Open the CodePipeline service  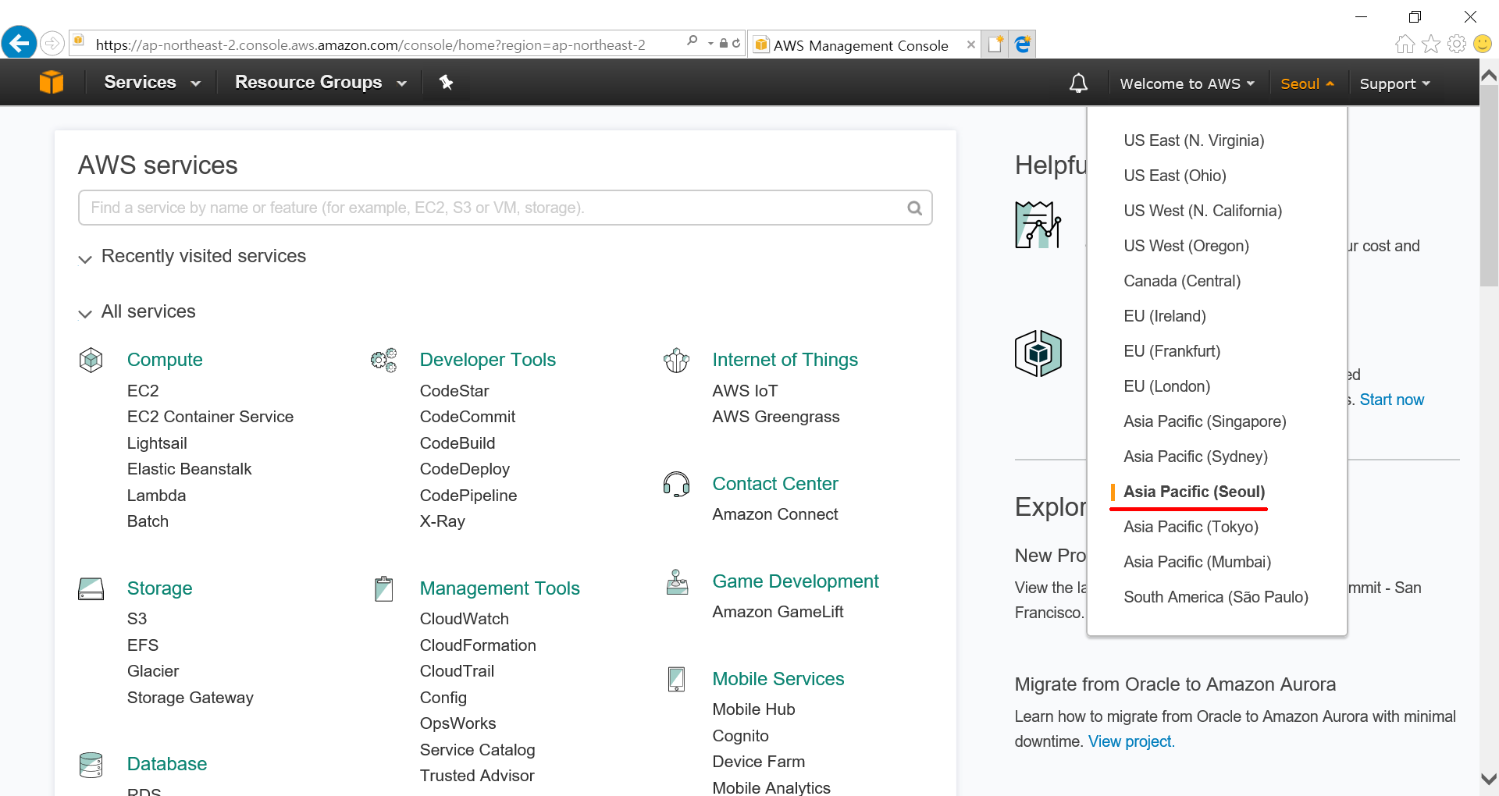(468, 496)
